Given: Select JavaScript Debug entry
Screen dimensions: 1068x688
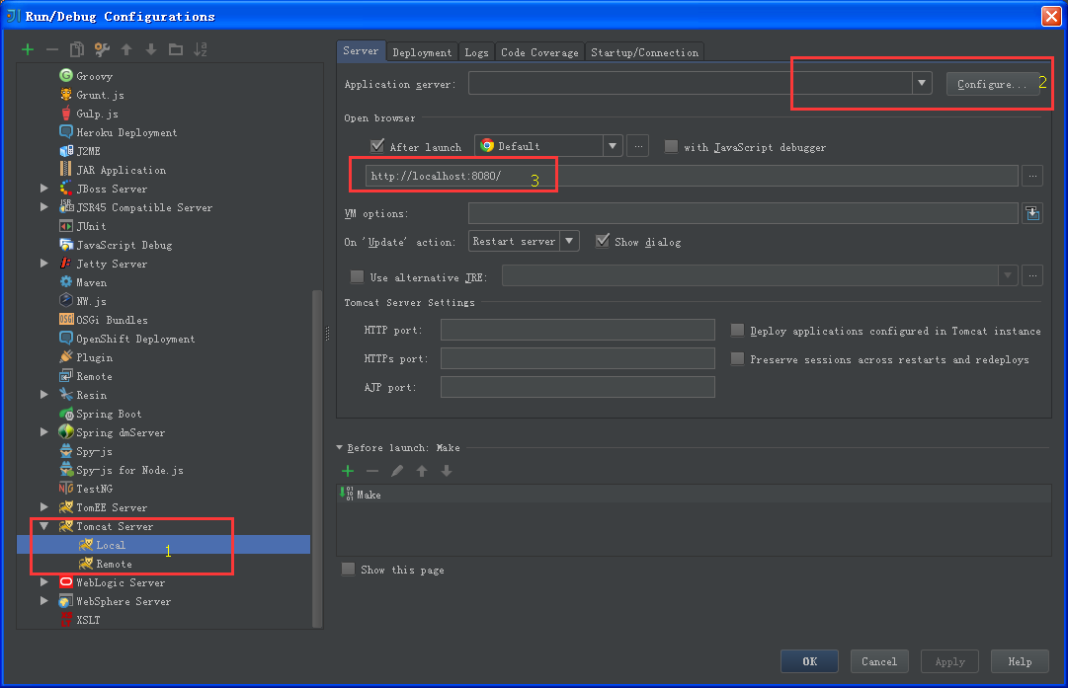Looking at the screenshot, I should (x=123, y=245).
